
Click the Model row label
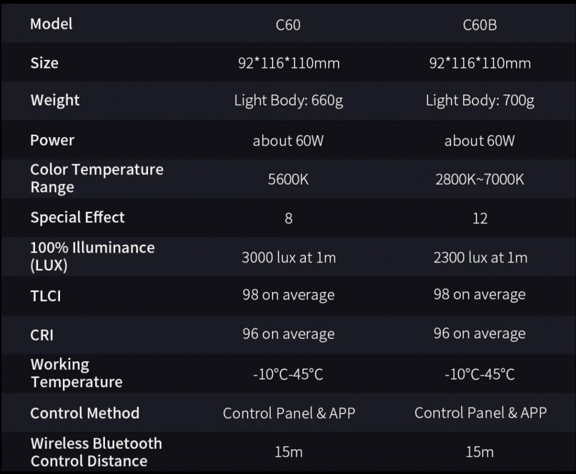coord(51,24)
